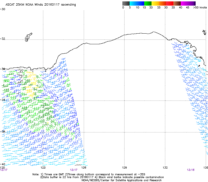
Task: Click the "45" label under the color scale
Action: click(187, 8)
